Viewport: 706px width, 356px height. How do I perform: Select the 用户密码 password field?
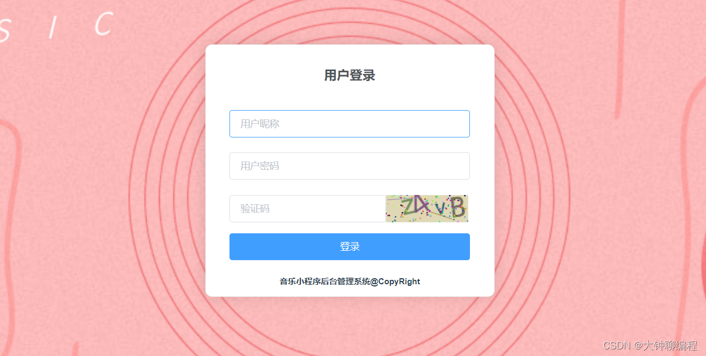pos(349,166)
